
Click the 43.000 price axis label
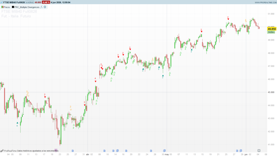[271, 119]
